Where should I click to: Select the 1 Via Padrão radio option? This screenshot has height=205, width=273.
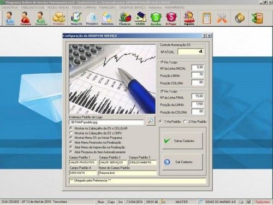pyautogui.click(x=161, y=121)
